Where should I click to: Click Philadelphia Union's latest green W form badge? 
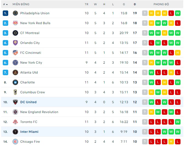point(177,13)
